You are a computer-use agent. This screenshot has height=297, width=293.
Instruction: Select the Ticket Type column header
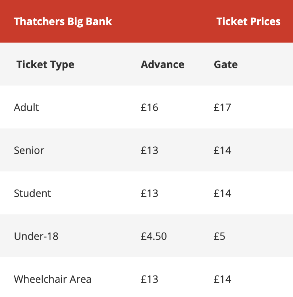(45, 65)
